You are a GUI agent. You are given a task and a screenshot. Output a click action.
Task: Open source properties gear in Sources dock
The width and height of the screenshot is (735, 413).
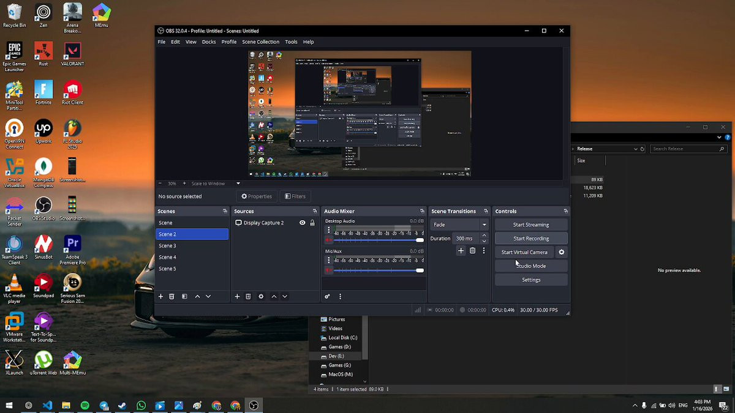(x=261, y=297)
